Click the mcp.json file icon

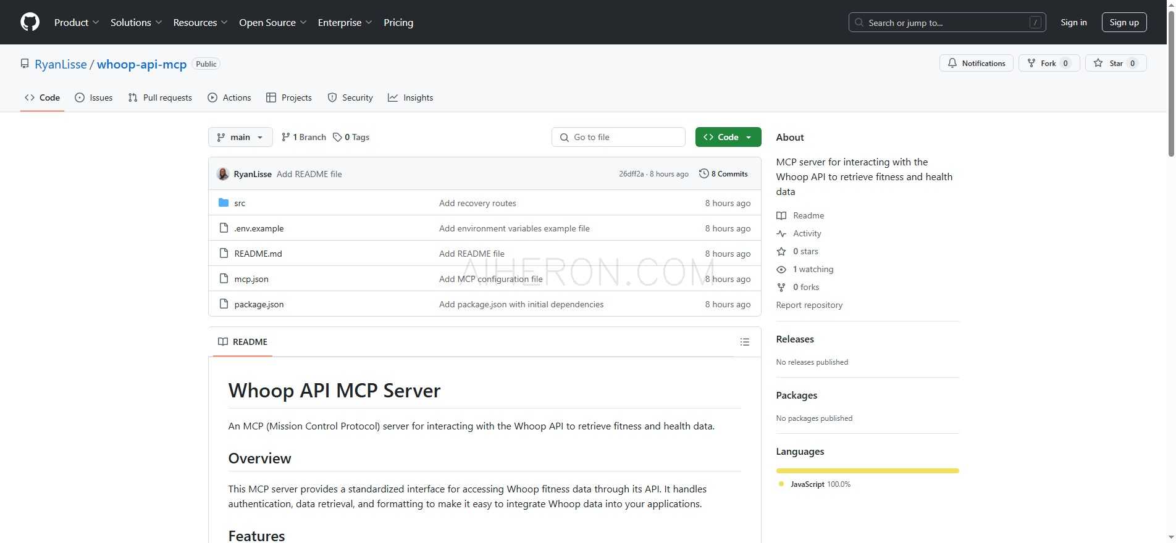(224, 278)
